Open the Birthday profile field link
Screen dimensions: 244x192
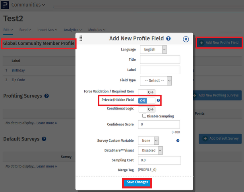point(18,70)
